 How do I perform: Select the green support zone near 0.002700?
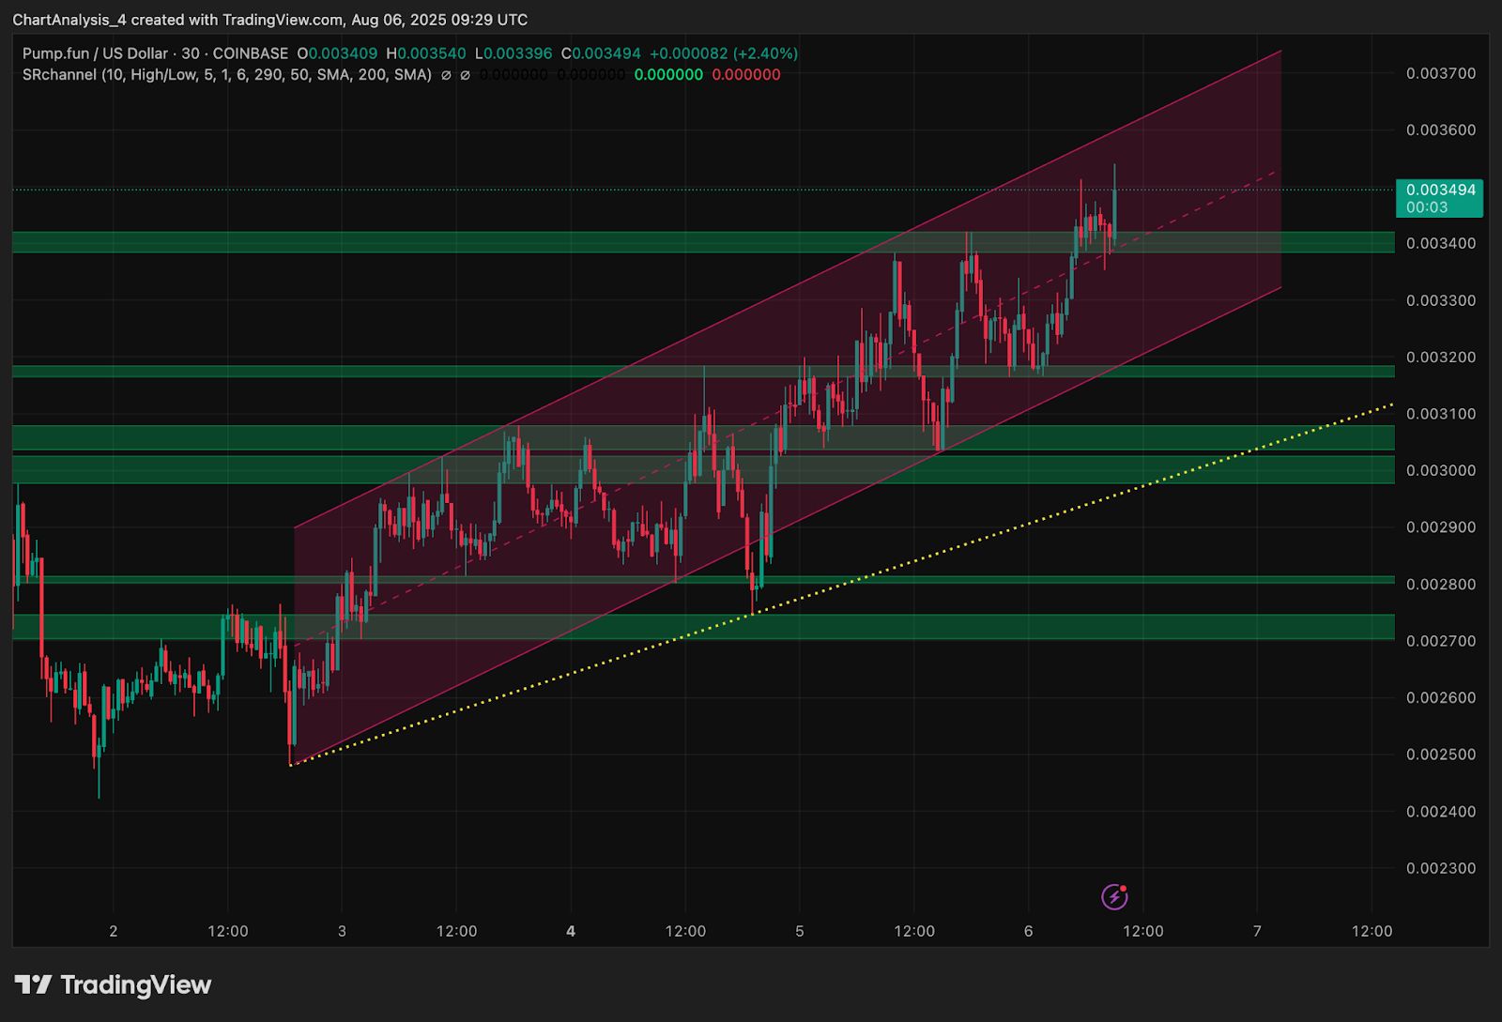click(x=703, y=627)
